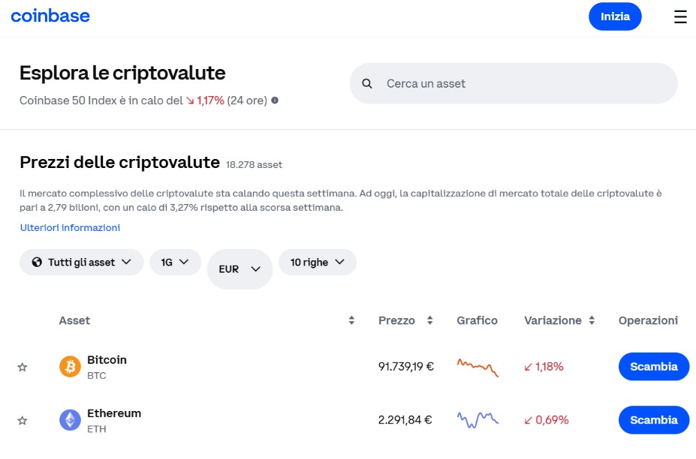Sort by Prezzo column arrows
This screenshot has width=696, height=459.
429,321
